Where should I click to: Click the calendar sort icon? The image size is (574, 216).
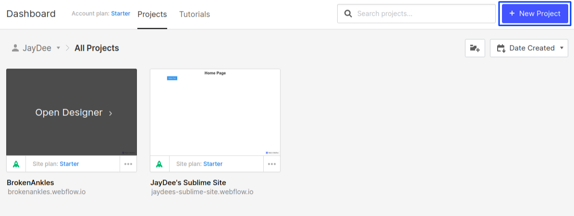point(501,48)
